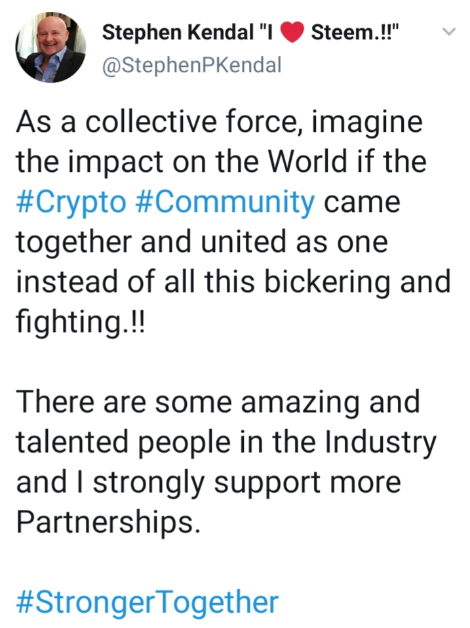
Task: Visit the @StephenPKendal handle
Action: (191, 65)
